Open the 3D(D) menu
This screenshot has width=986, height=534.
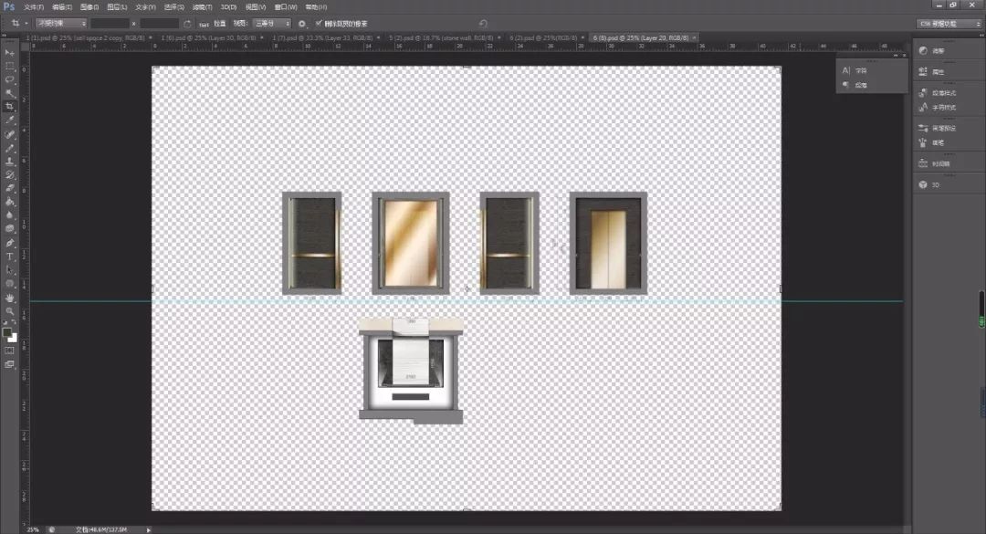[229, 7]
